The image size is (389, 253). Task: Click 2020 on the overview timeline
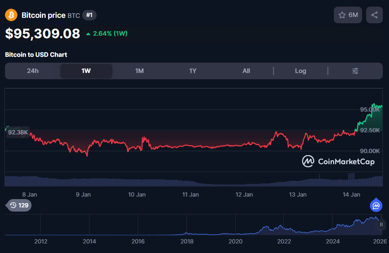tap(236, 241)
